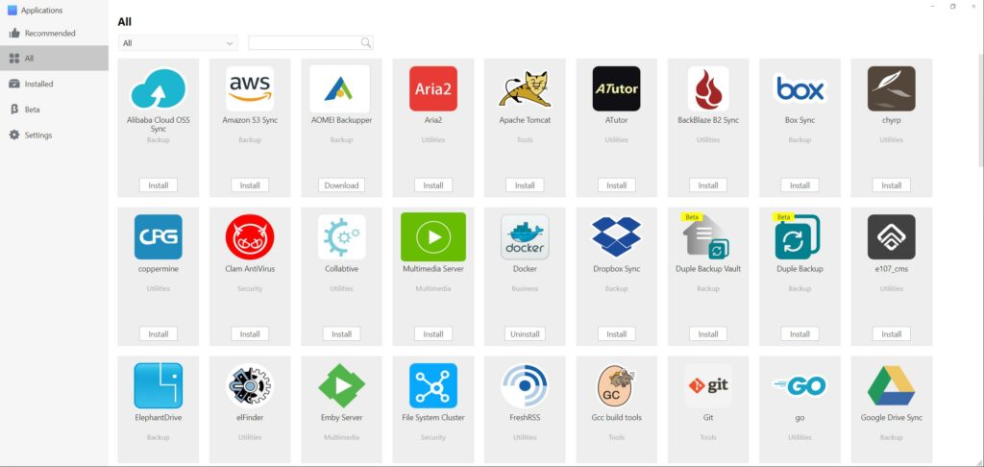Click the Git app icon
The height and width of the screenshot is (467, 984).
[x=708, y=385]
